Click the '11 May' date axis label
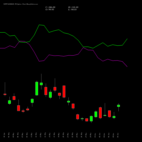This screenshot has height=142, width=142. pyautogui.click(x=32, y=135)
